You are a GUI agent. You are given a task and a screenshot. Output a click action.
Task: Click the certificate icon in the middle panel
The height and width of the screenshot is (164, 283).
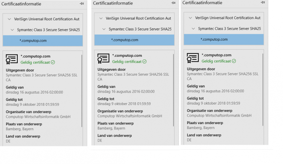coord(103,58)
